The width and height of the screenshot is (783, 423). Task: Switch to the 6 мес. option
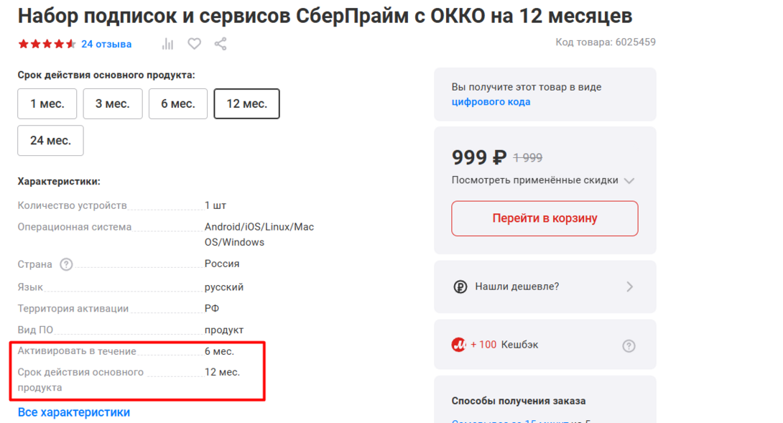click(177, 103)
